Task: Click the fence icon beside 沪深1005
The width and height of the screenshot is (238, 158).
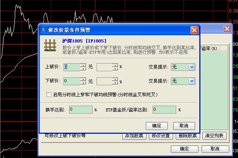Action: [x=50, y=45]
